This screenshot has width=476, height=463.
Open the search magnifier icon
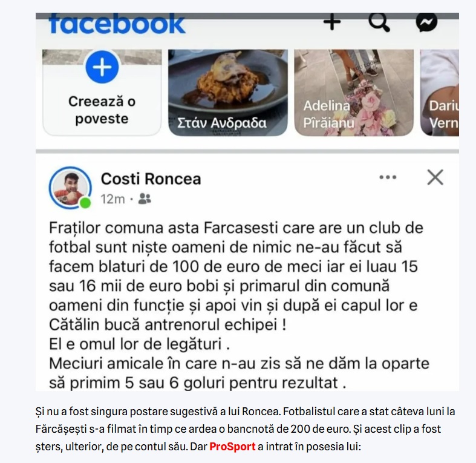[379, 22]
